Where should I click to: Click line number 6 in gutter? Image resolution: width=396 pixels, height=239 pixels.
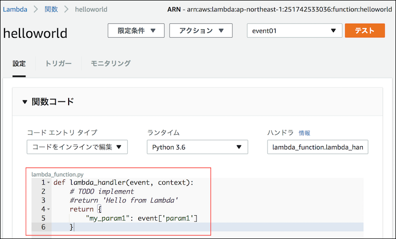tap(43, 227)
